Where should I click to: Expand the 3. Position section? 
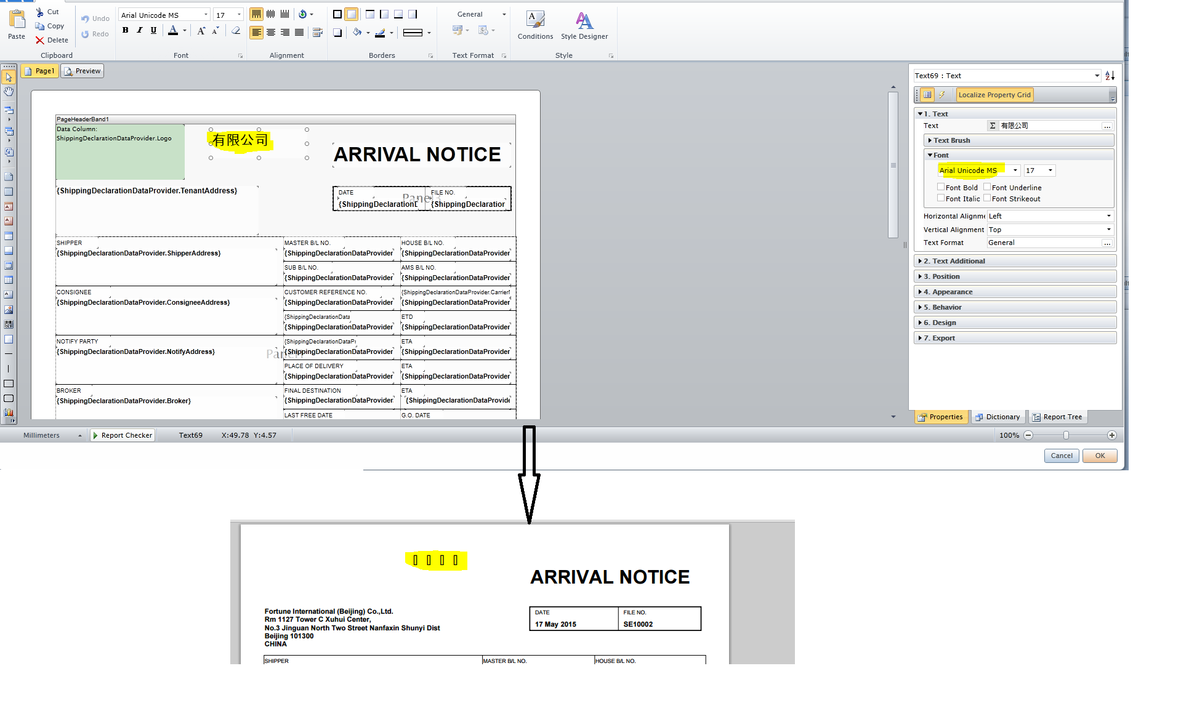tap(1015, 276)
